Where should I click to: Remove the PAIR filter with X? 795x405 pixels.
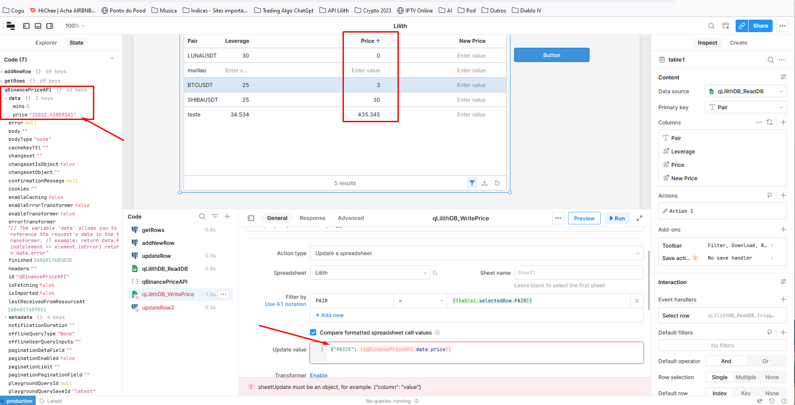(x=637, y=301)
